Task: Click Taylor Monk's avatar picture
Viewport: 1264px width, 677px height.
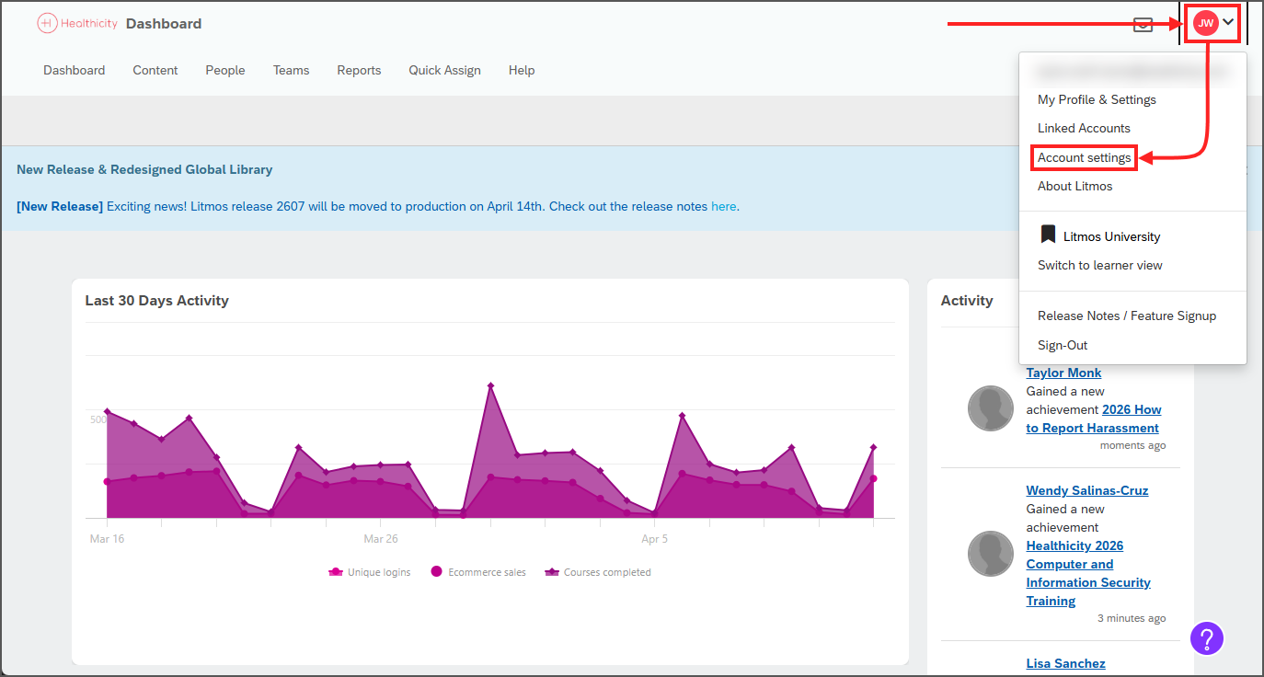Action: click(x=991, y=407)
